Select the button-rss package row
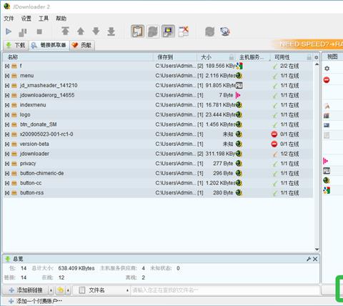343x306 pixels. (x=158, y=193)
